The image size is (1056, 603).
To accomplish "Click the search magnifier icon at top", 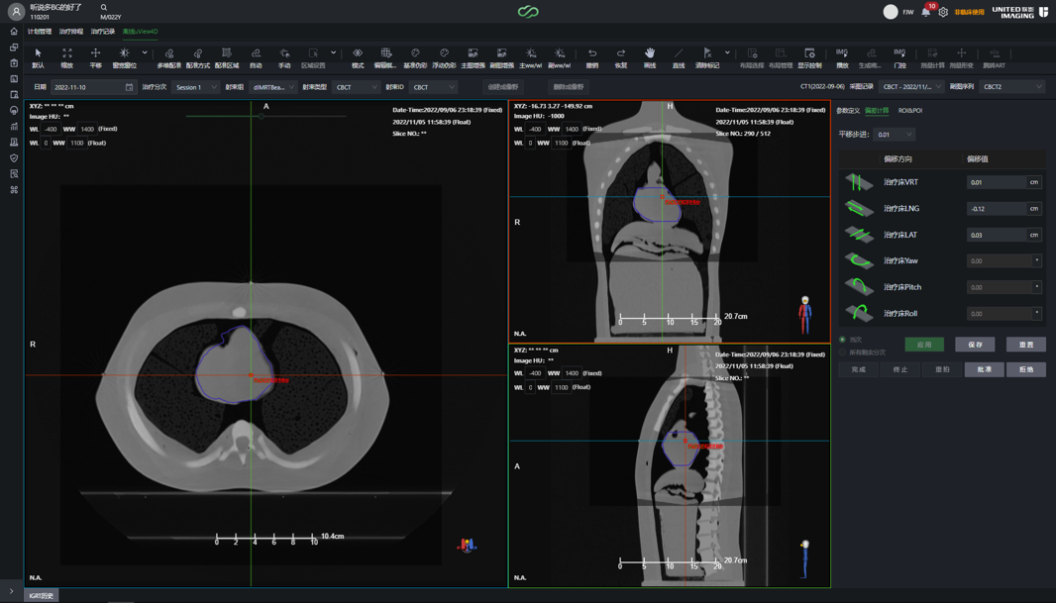I will (104, 7).
